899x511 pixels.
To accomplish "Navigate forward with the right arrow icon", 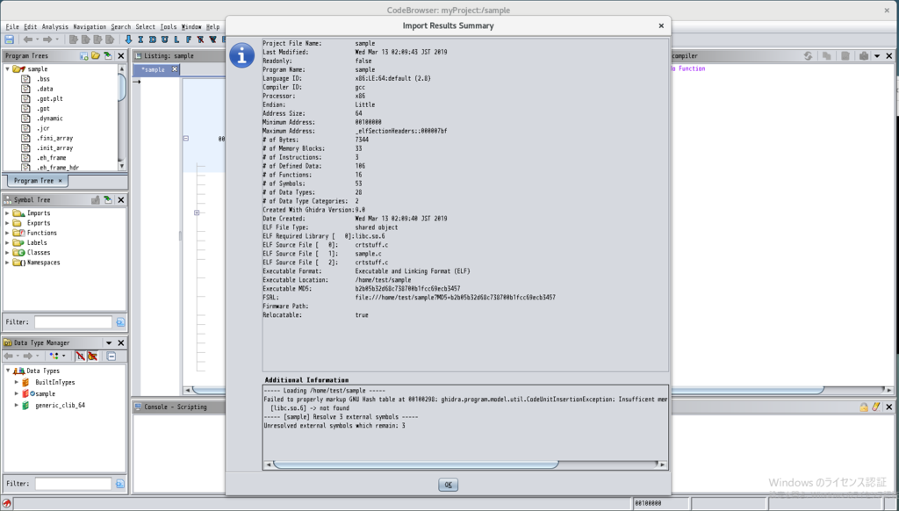I will click(x=47, y=40).
